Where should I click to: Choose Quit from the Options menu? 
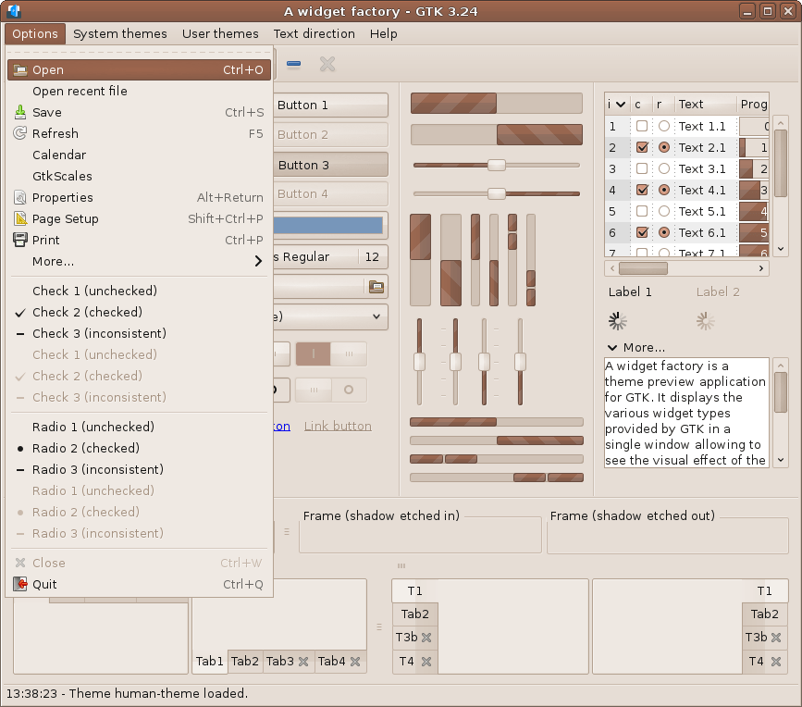tap(139, 584)
